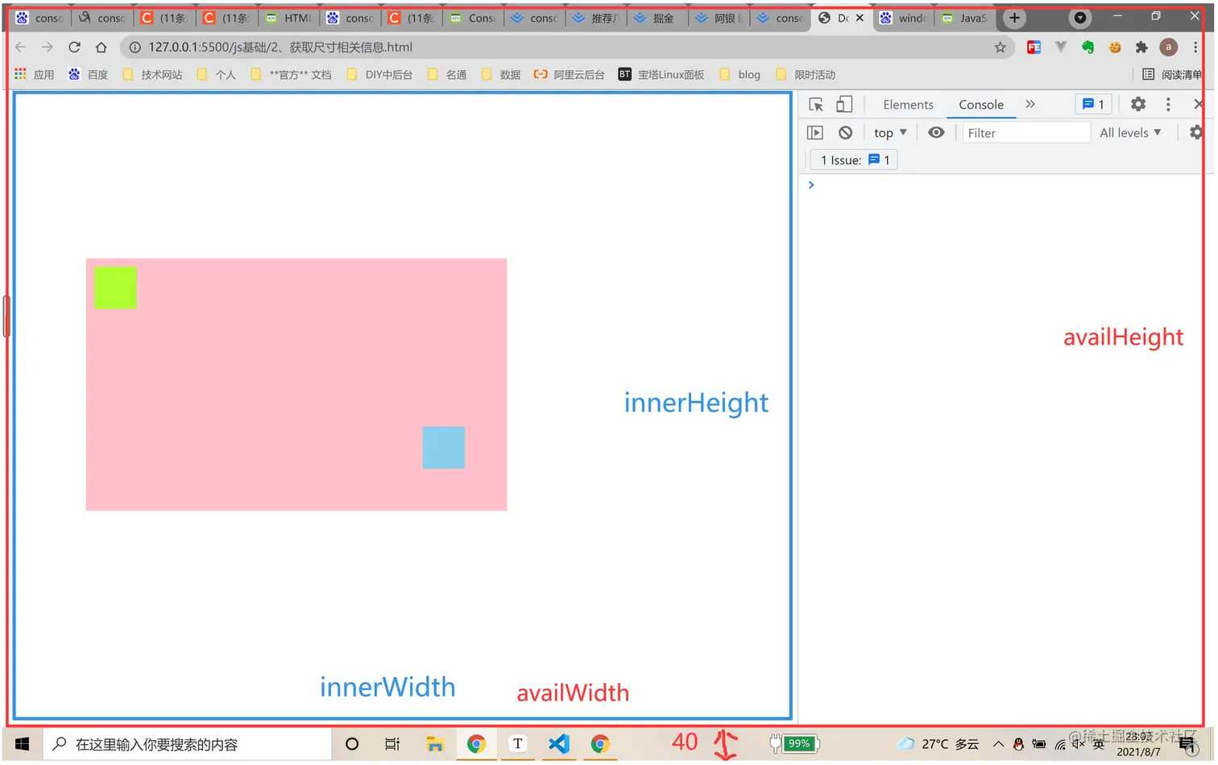
Task: Open the 阅读清单 reading list
Action: tap(1172, 75)
